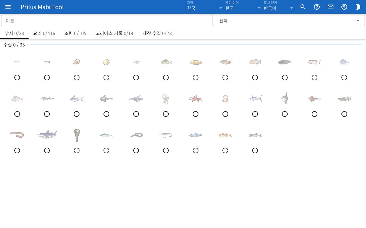Tick the collection circle for the sunfish
Image resolution: width=366 pixels, height=228 pixels.
285,114
